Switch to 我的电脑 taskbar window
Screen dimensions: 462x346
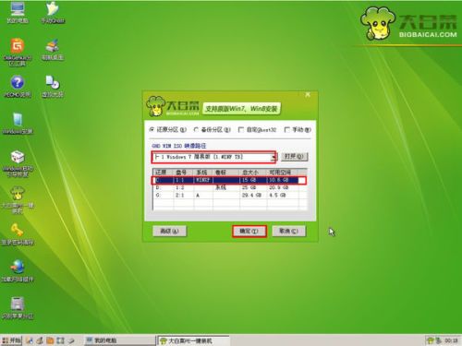(120, 340)
